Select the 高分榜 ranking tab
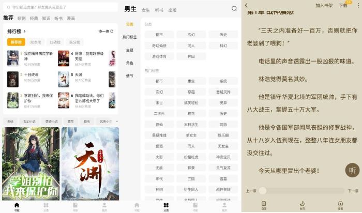The width and height of the screenshot is (362, 213). coord(74,42)
